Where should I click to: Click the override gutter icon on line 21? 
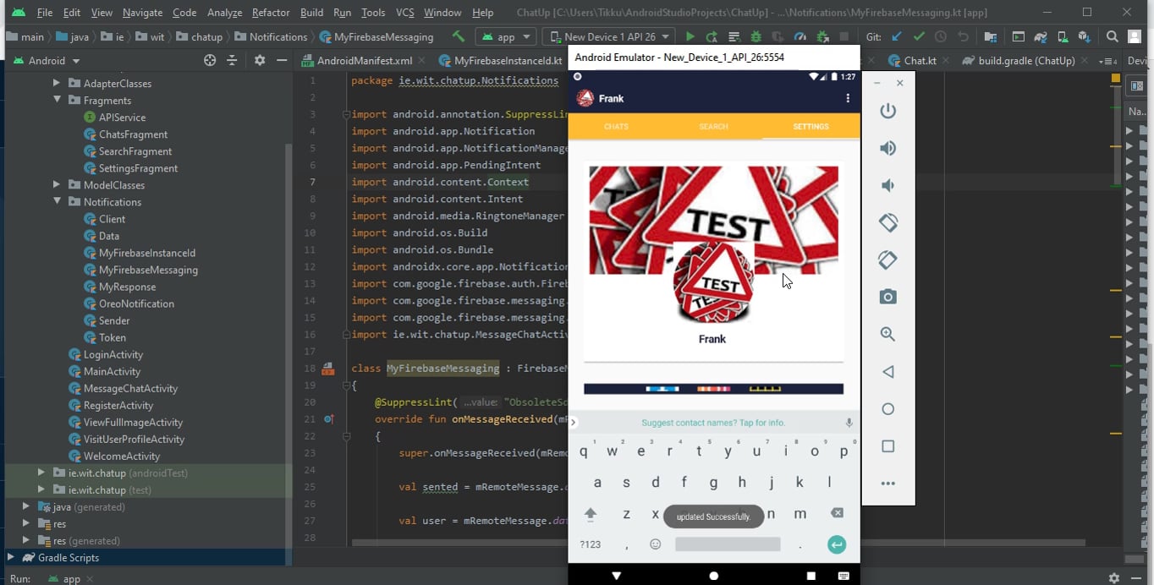328,418
